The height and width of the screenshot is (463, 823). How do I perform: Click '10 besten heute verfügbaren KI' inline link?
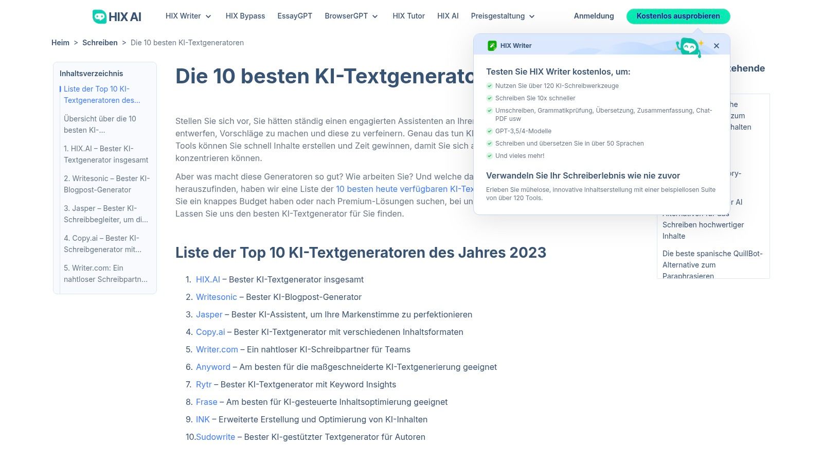coord(404,189)
